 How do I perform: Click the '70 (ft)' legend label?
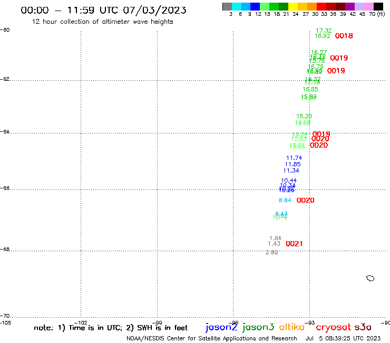(x=377, y=14)
